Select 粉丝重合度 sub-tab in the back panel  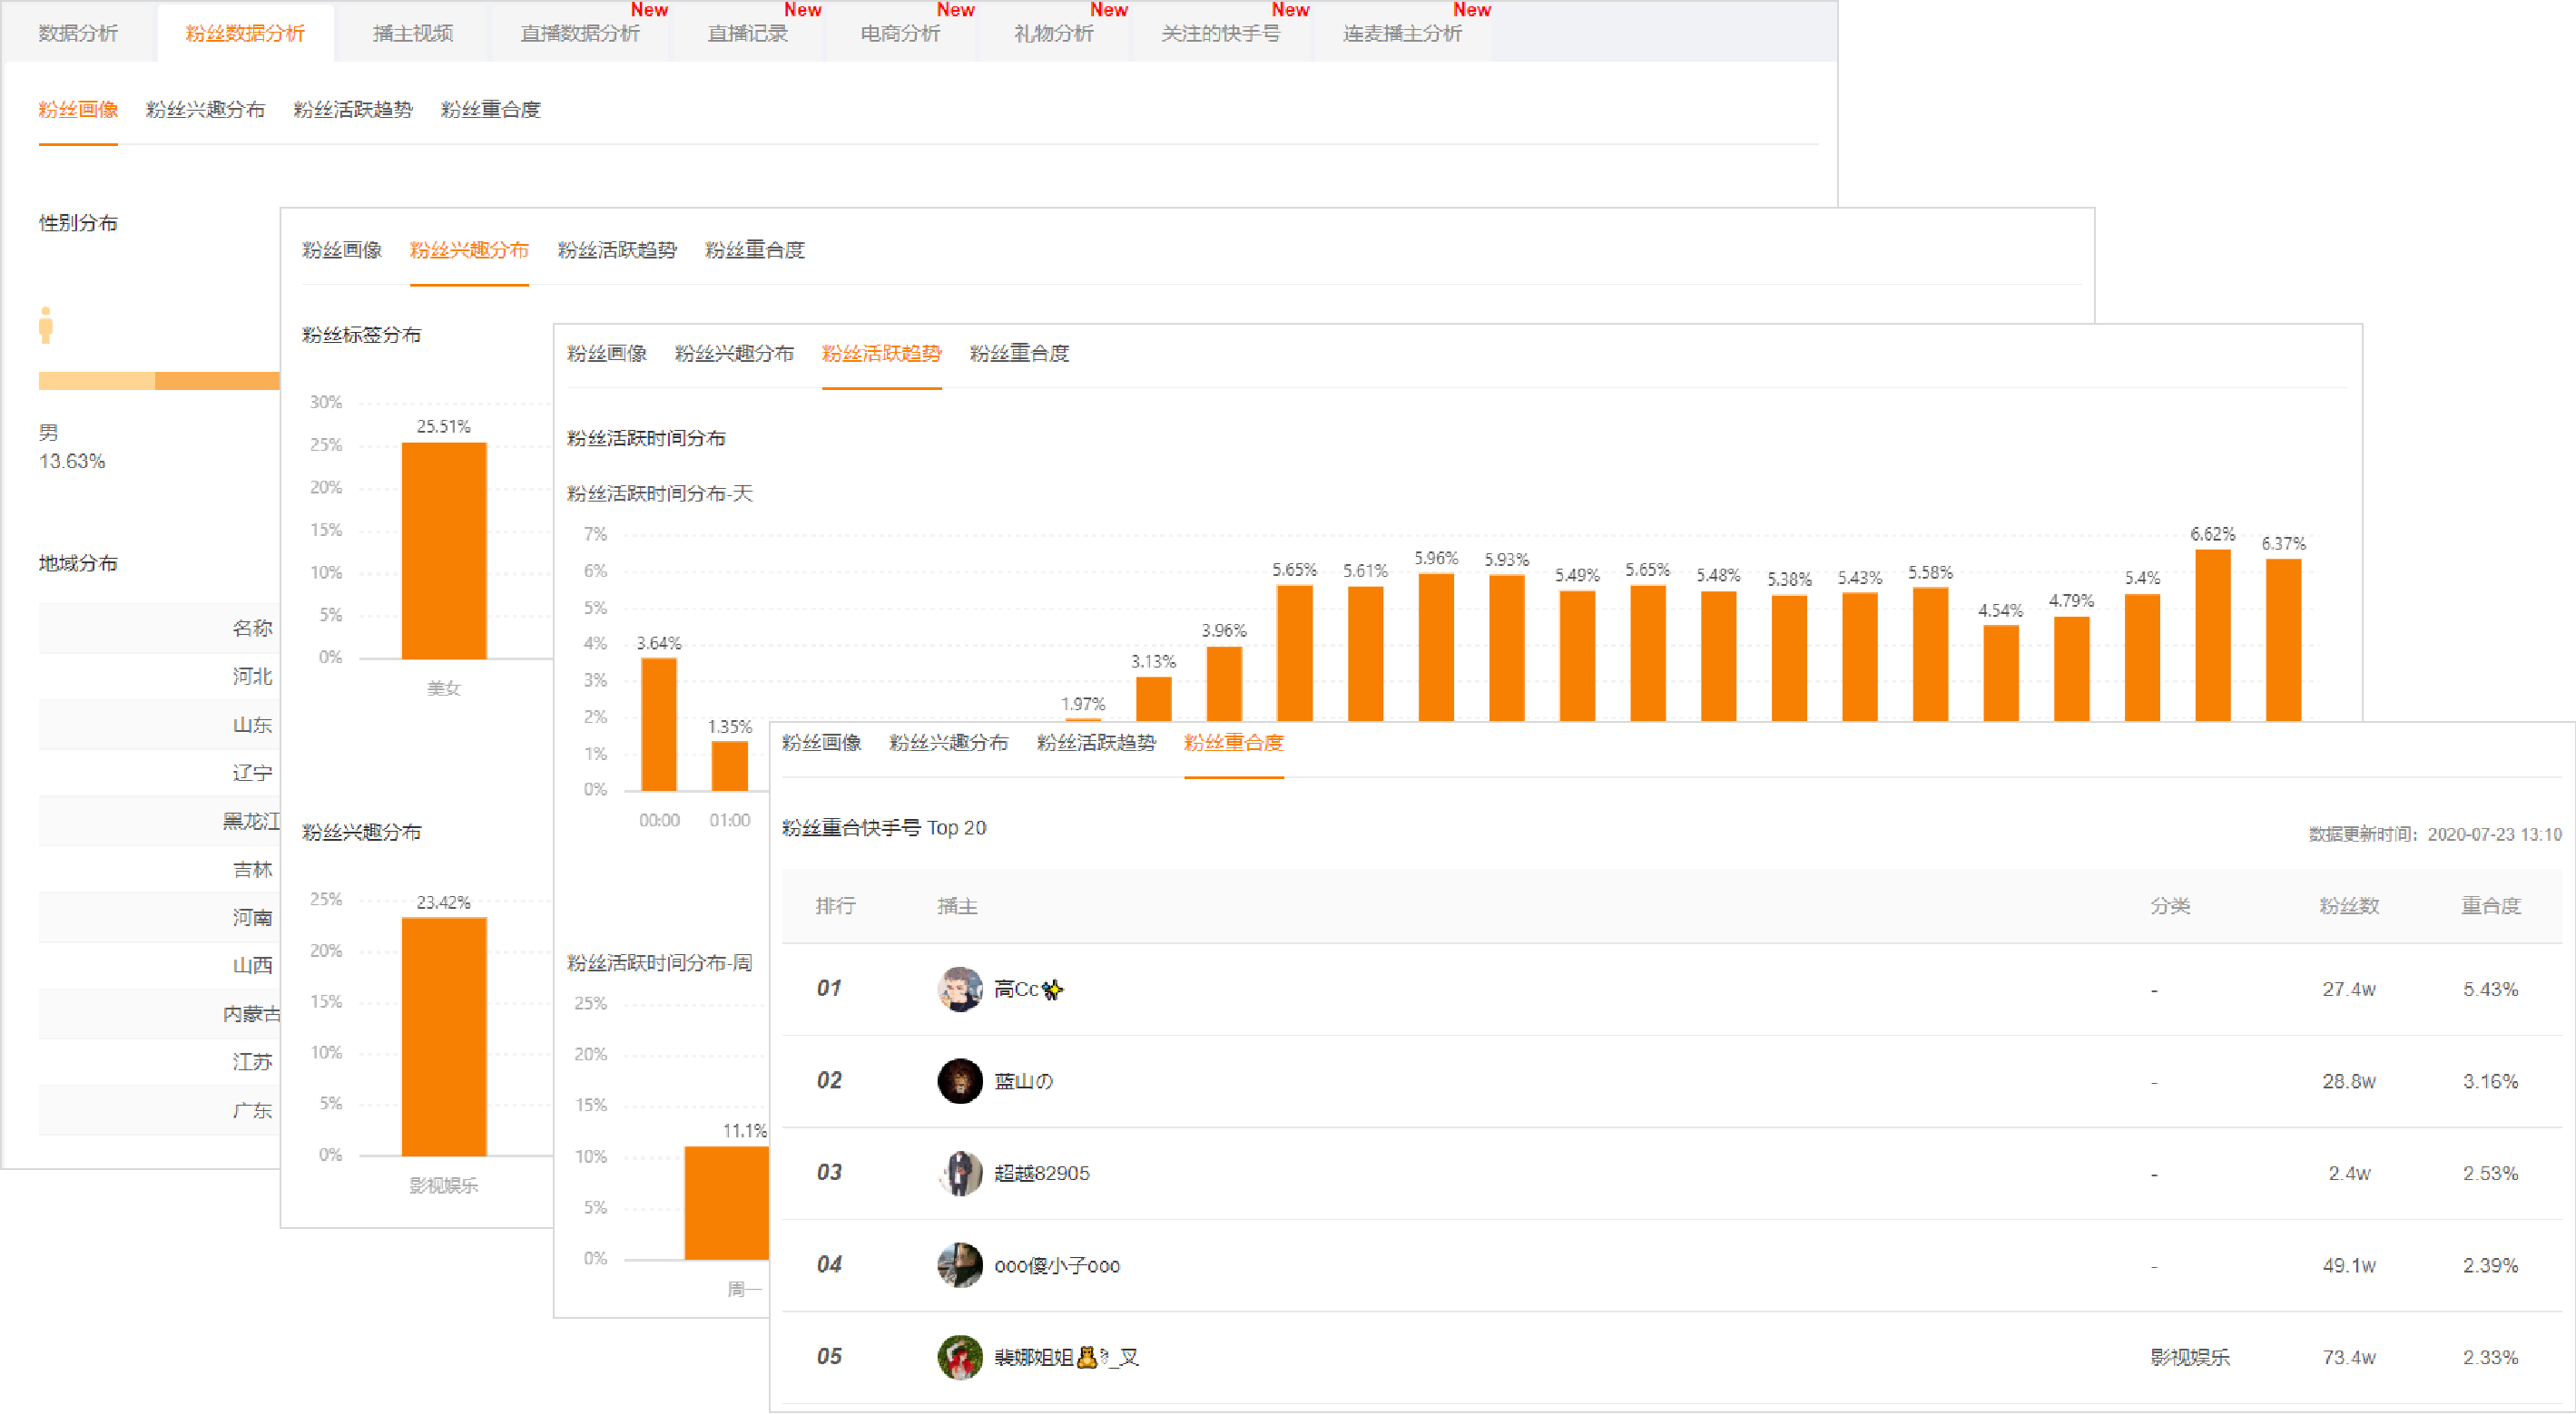[x=490, y=109]
